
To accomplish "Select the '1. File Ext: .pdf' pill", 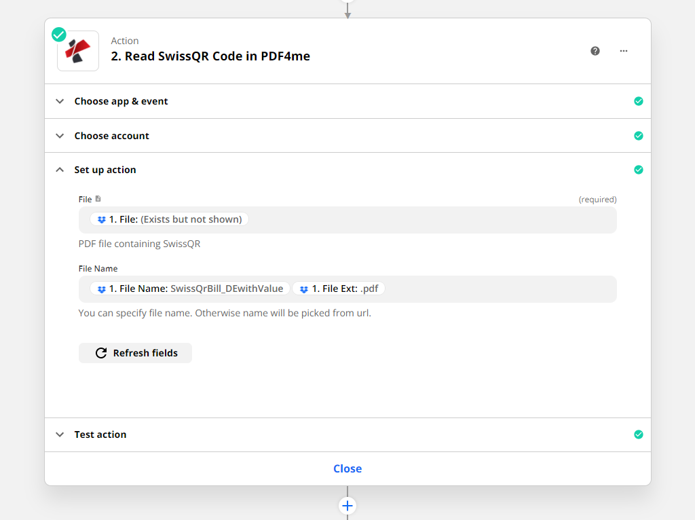I will 339,289.
